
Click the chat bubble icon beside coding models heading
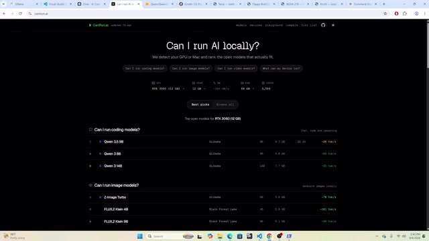90,129
